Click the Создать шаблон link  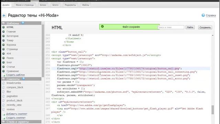(x=15, y=75)
